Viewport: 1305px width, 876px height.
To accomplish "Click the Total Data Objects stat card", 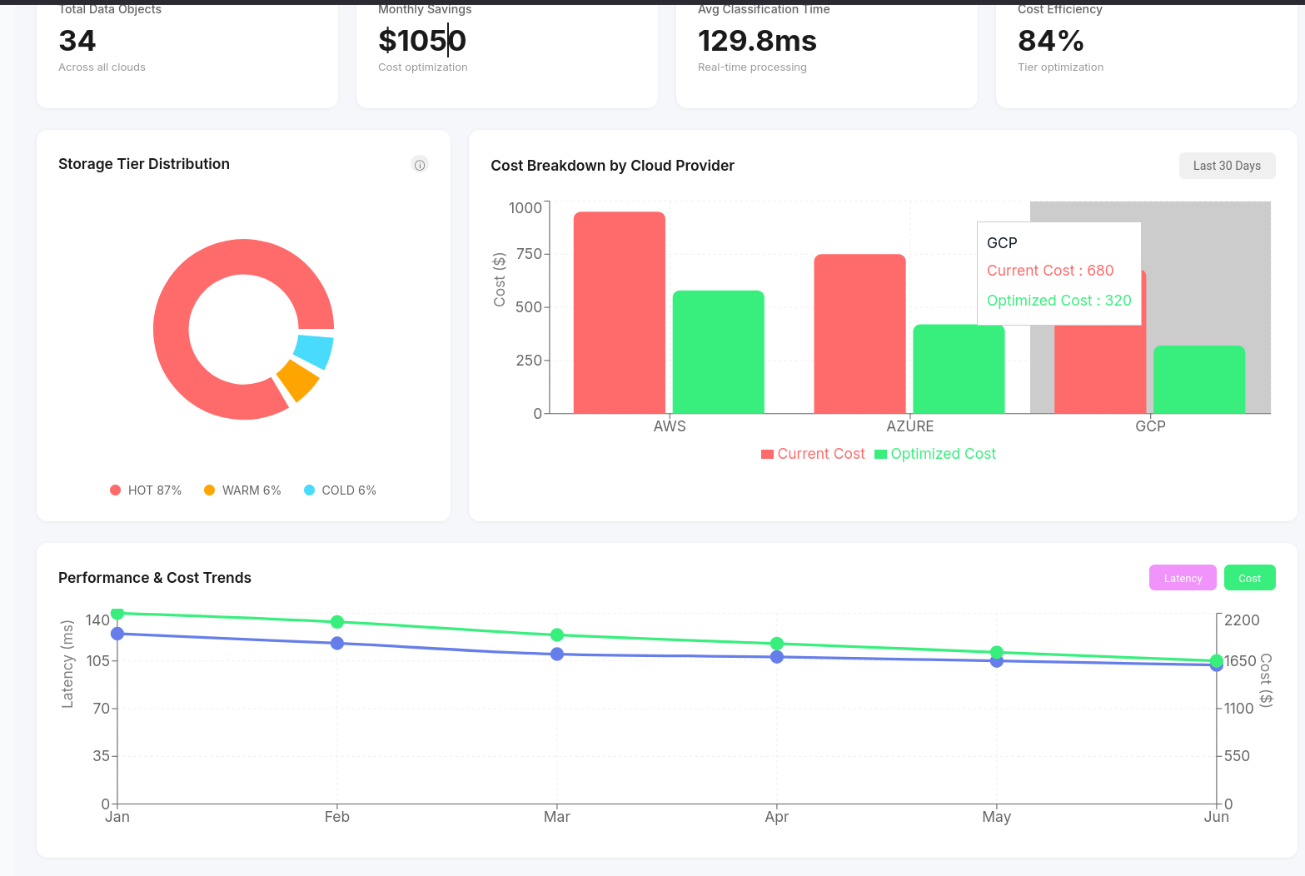I will pyautogui.click(x=187, y=50).
